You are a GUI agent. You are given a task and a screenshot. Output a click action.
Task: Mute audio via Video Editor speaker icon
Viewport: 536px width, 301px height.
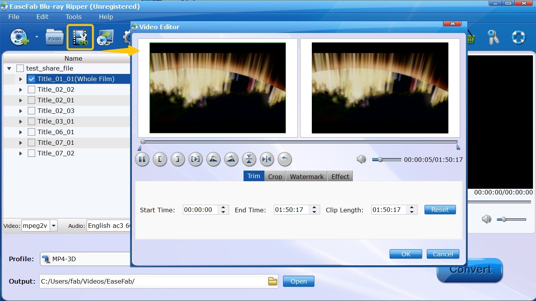362,160
